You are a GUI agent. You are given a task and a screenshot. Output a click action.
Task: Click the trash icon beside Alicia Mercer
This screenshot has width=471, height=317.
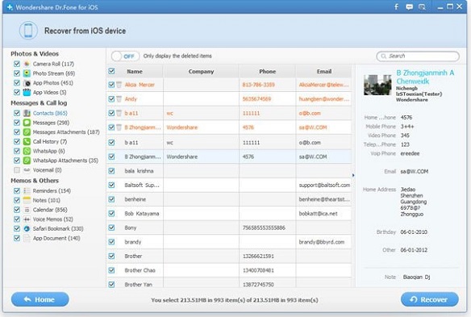point(119,85)
